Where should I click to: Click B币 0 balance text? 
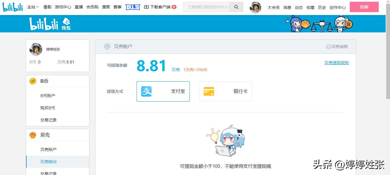click(35, 62)
